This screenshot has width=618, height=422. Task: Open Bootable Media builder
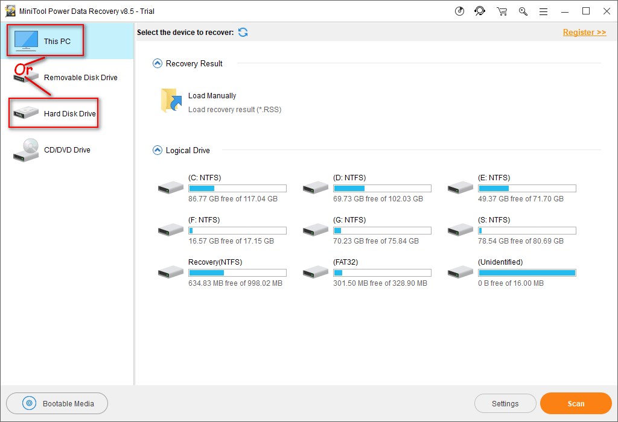click(x=57, y=403)
